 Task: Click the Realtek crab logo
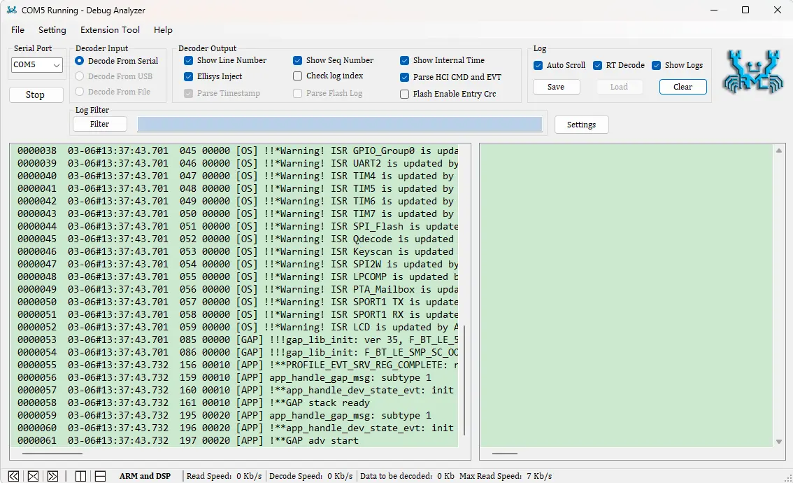tap(752, 72)
